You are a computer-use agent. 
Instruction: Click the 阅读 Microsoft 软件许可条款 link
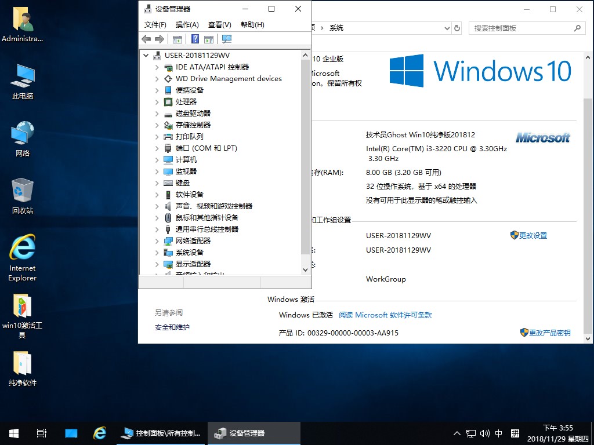(385, 315)
